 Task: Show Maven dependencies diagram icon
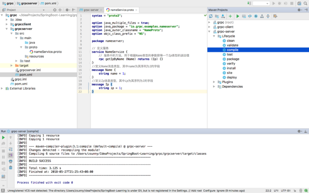pyautogui.click(x=262, y=16)
